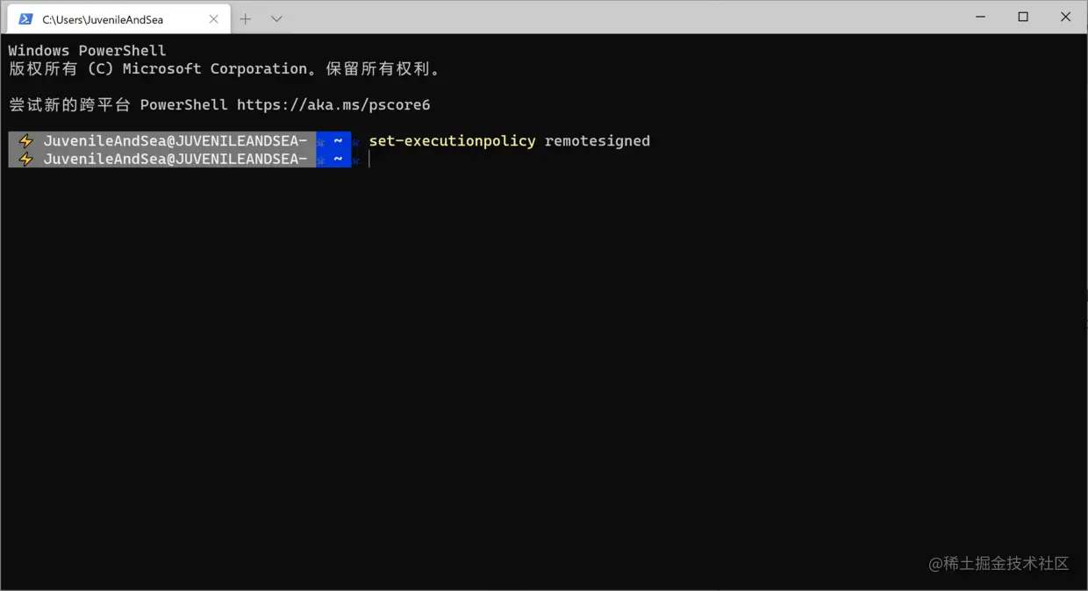Close the C:\Users\JuvenileAndSea tab
The width and height of the screenshot is (1088, 591).
pyautogui.click(x=213, y=19)
